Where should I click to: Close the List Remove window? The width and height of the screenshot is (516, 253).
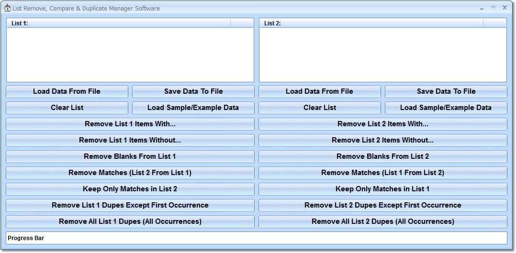coord(505,8)
